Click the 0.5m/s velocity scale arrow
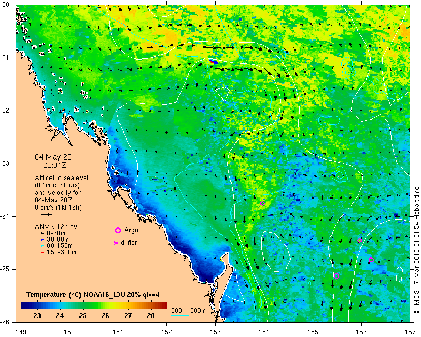Screen dimensions: 421x337 point(46,214)
